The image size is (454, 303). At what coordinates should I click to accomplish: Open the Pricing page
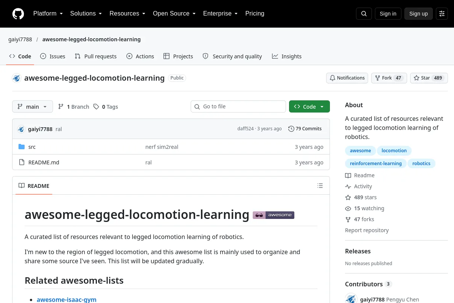click(255, 14)
